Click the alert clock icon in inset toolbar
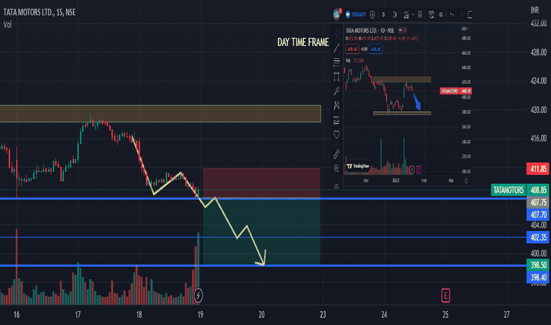 (431, 15)
